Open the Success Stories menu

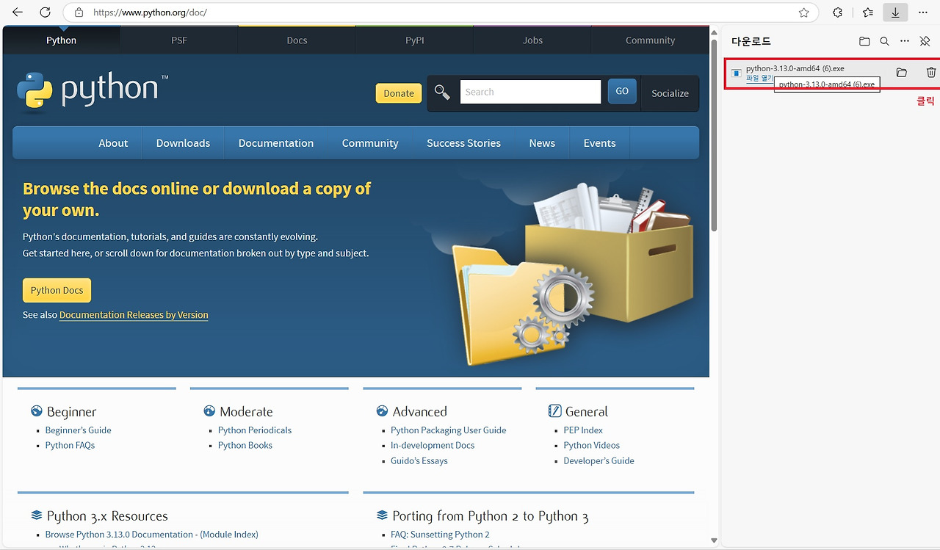pyautogui.click(x=463, y=143)
